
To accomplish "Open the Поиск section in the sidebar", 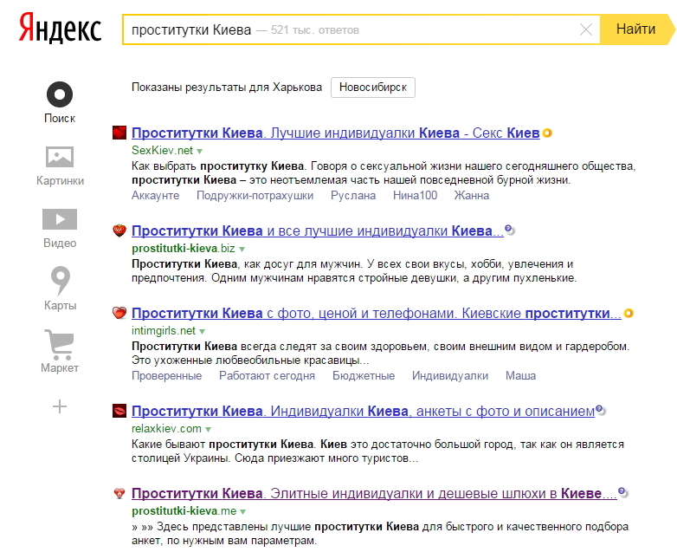I will [x=60, y=102].
